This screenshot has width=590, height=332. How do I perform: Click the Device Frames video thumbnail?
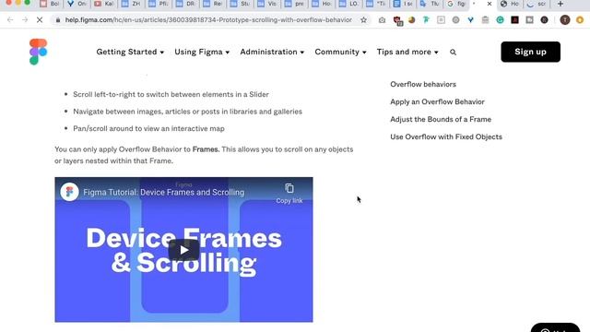click(x=183, y=250)
